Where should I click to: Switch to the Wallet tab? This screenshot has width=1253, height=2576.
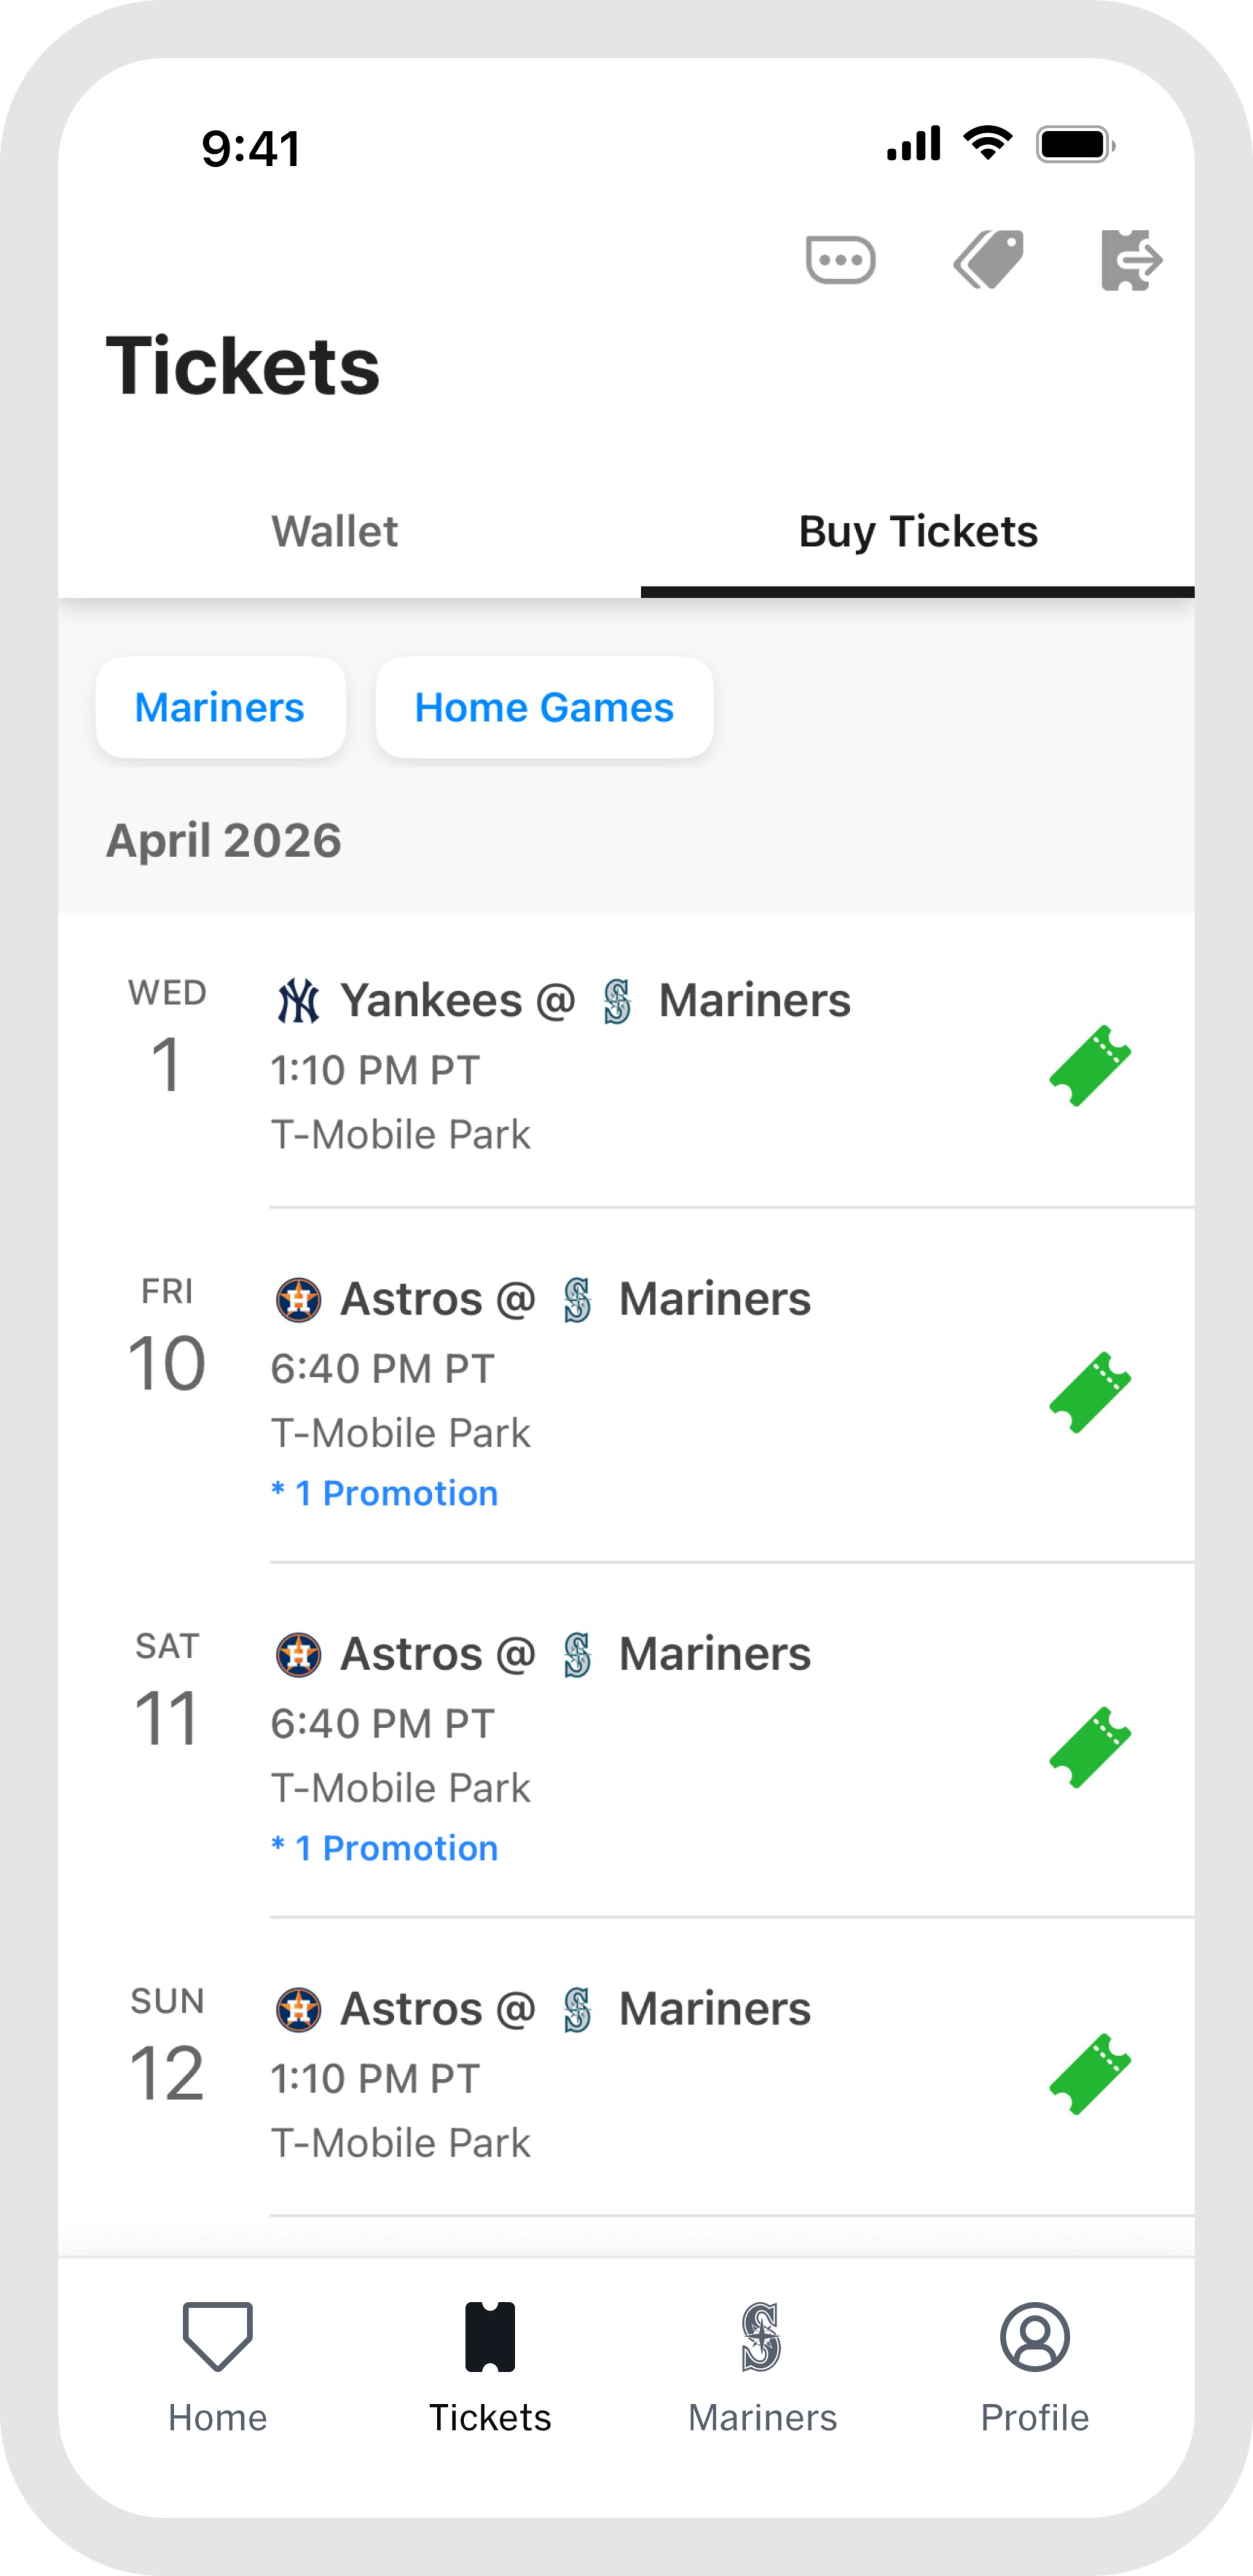tap(335, 531)
